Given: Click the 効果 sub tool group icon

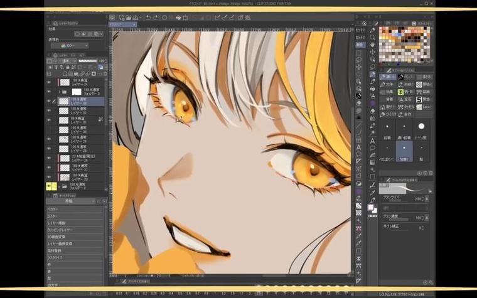Looking at the screenshot, I should click(x=387, y=91).
